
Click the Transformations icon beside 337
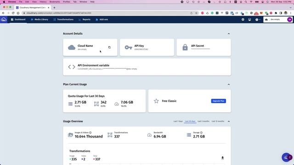110,135
